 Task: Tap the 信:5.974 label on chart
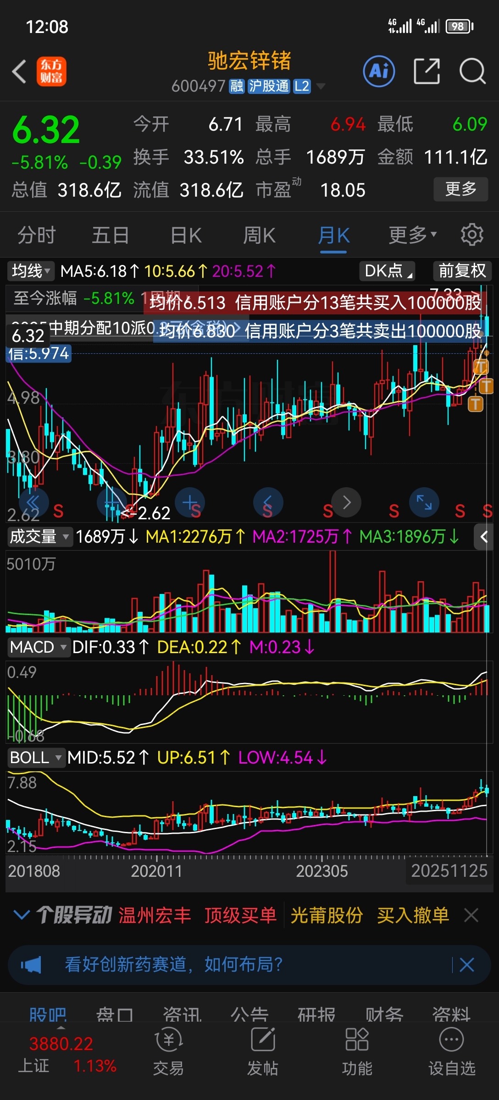39,353
